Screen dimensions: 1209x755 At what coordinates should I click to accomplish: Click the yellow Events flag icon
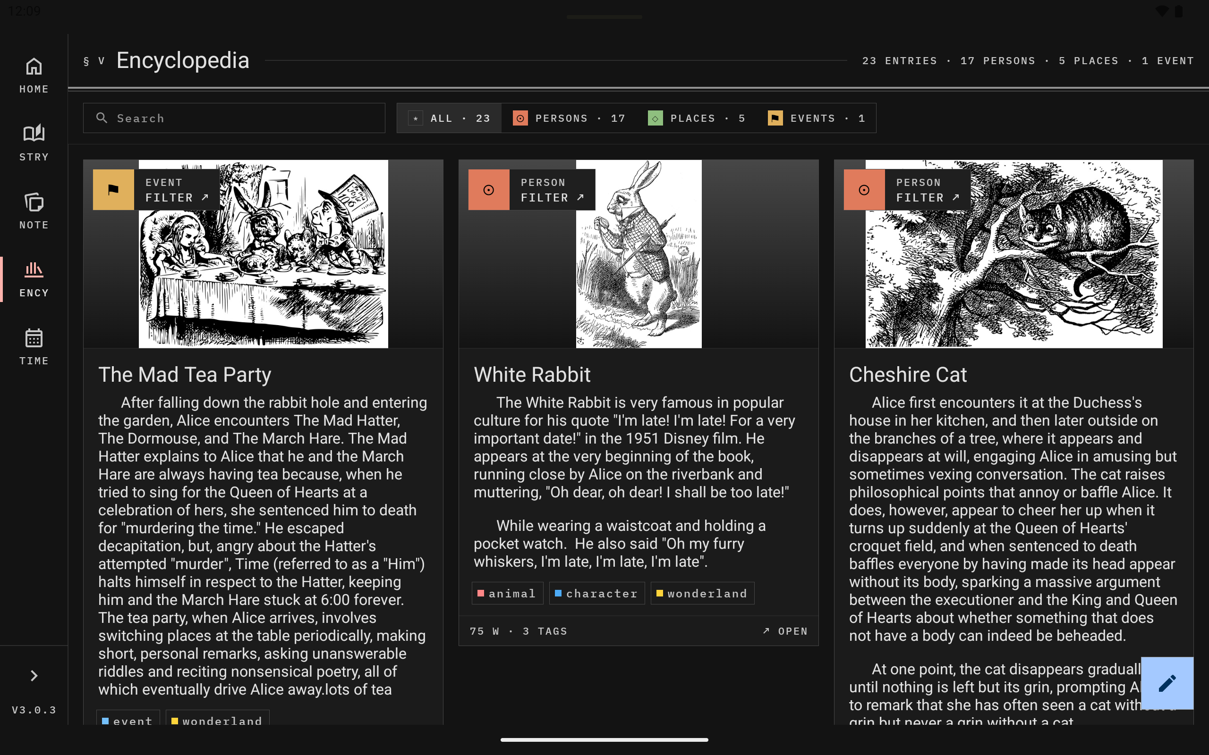coord(775,118)
